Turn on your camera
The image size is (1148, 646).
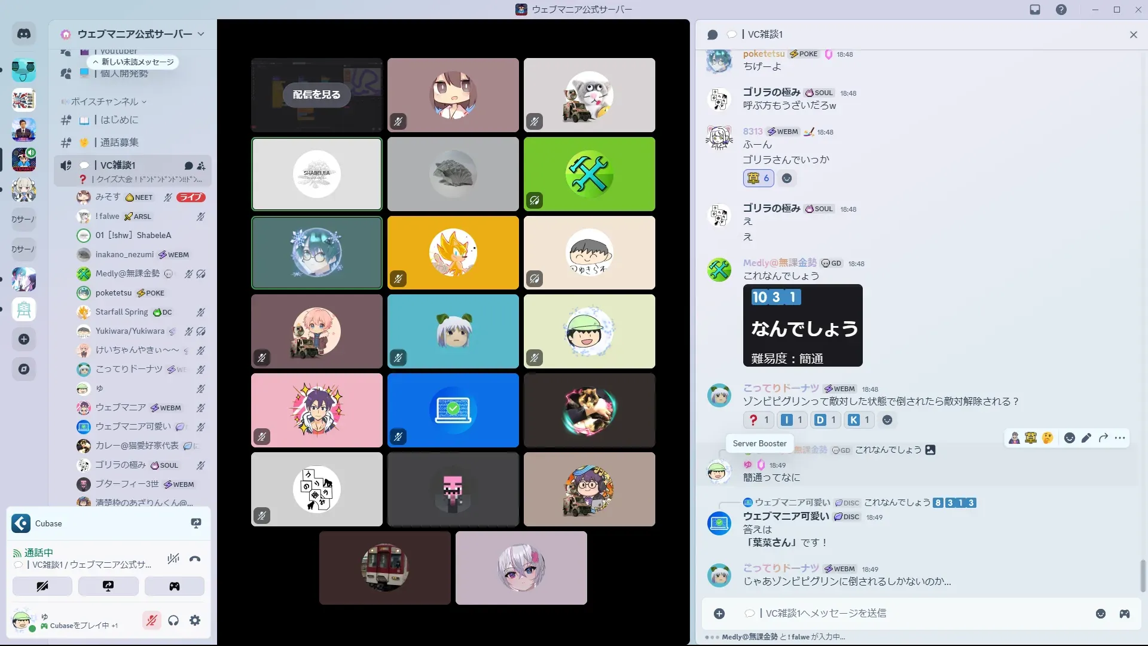(42, 586)
